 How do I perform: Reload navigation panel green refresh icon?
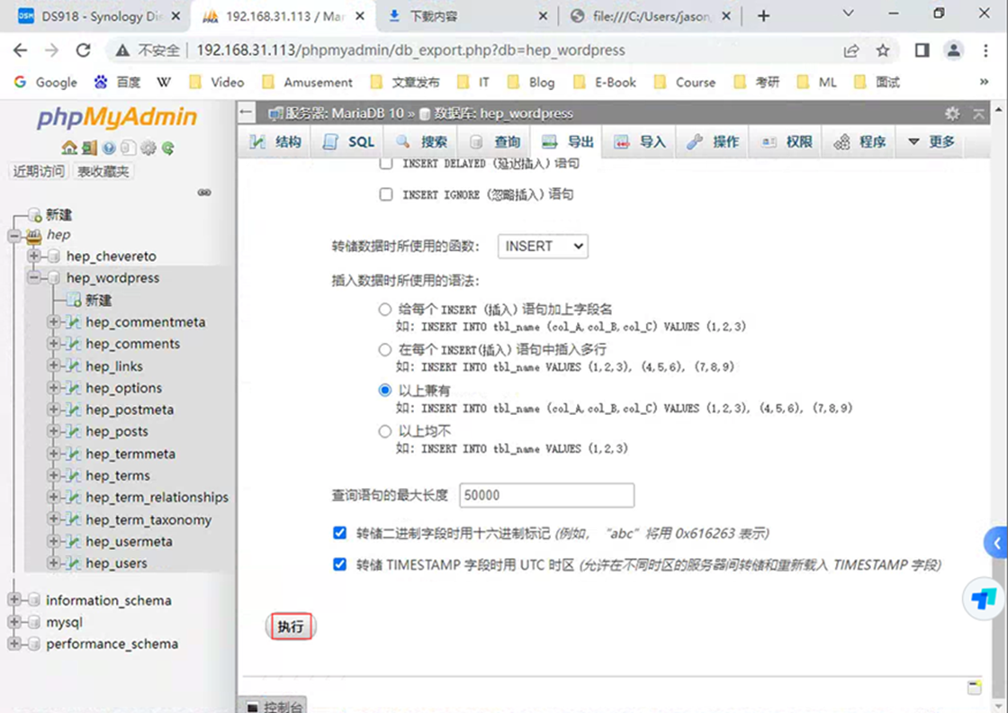click(167, 148)
